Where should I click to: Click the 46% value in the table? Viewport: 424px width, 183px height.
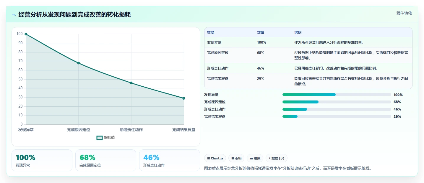[x=261, y=68]
